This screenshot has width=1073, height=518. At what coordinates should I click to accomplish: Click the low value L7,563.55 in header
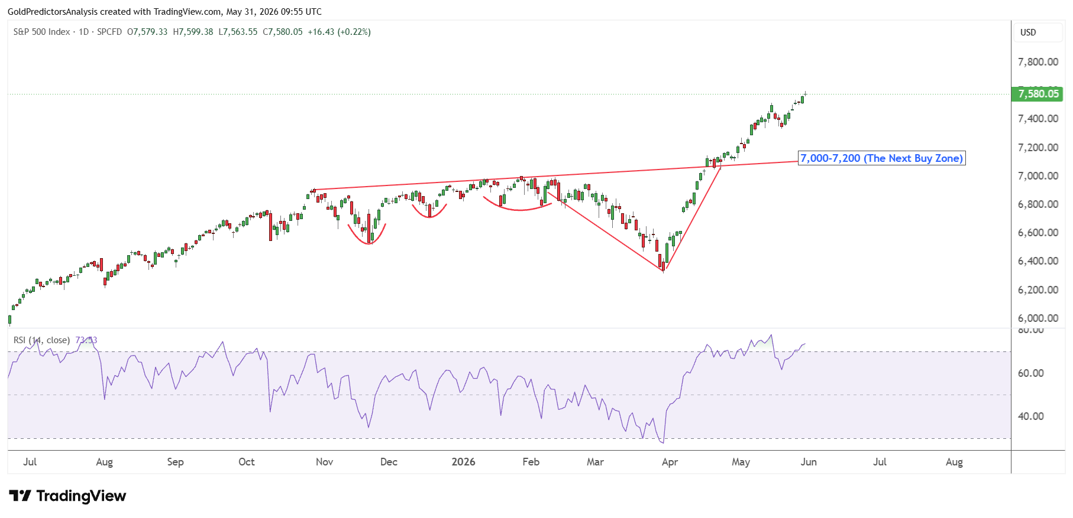pos(238,32)
